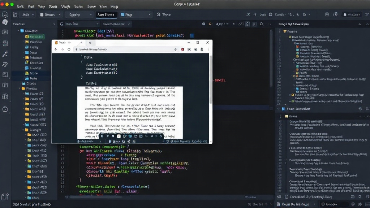The image size is (370, 208).
Task: Open the monitor icon in left activity bar
Action: coord(5,32)
